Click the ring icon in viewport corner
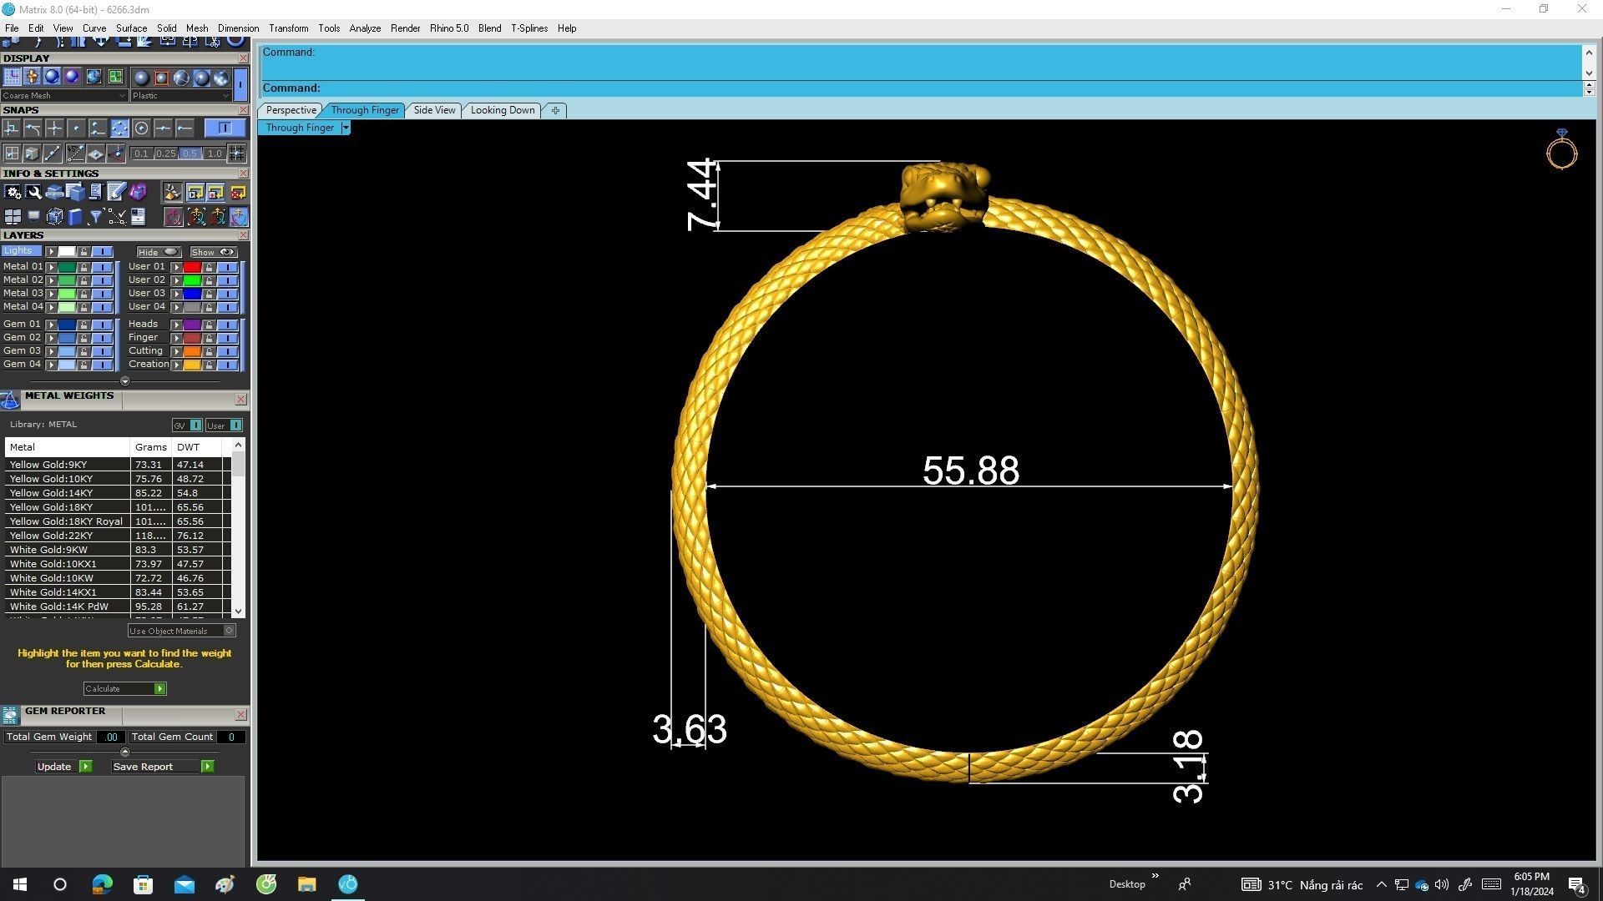 click(x=1561, y=149)
